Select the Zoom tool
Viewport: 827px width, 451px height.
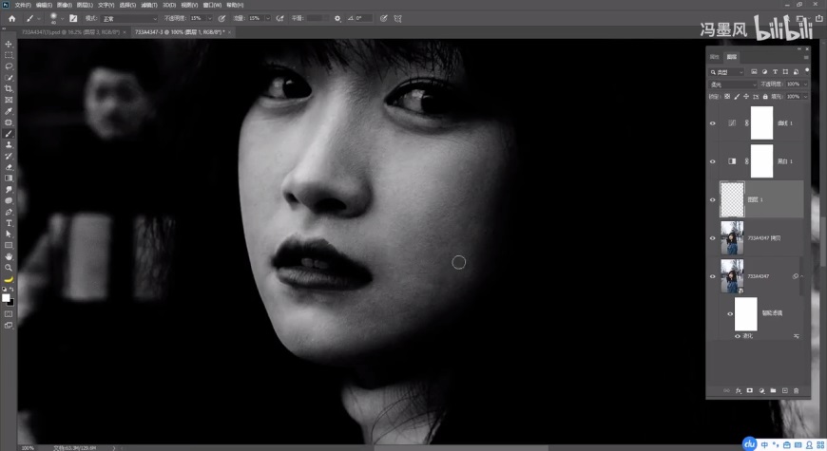click(x=9, y=268)
